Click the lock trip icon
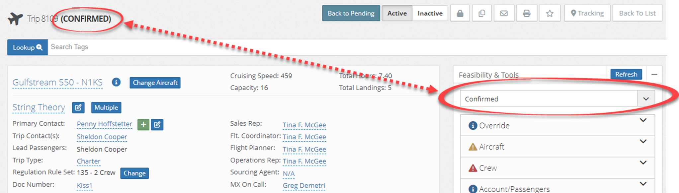The height and width of the screenshot is (193, 679). [460, 13]
